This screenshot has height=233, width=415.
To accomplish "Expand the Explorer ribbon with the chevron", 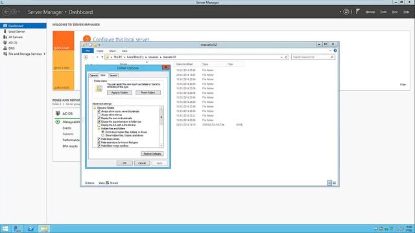I will tap(330, 50).
